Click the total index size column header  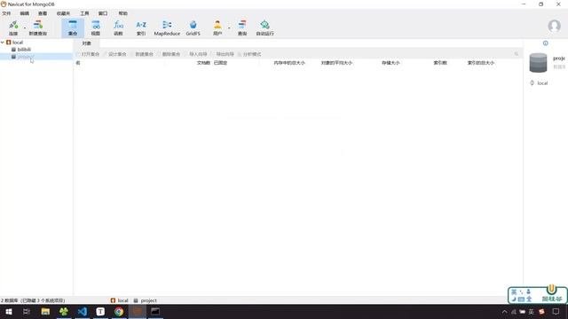[x=481, y=63]
